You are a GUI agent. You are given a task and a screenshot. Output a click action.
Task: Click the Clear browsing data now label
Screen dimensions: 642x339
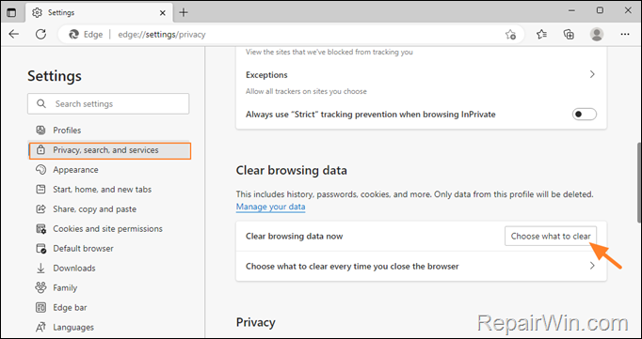[x=294, y=236]
